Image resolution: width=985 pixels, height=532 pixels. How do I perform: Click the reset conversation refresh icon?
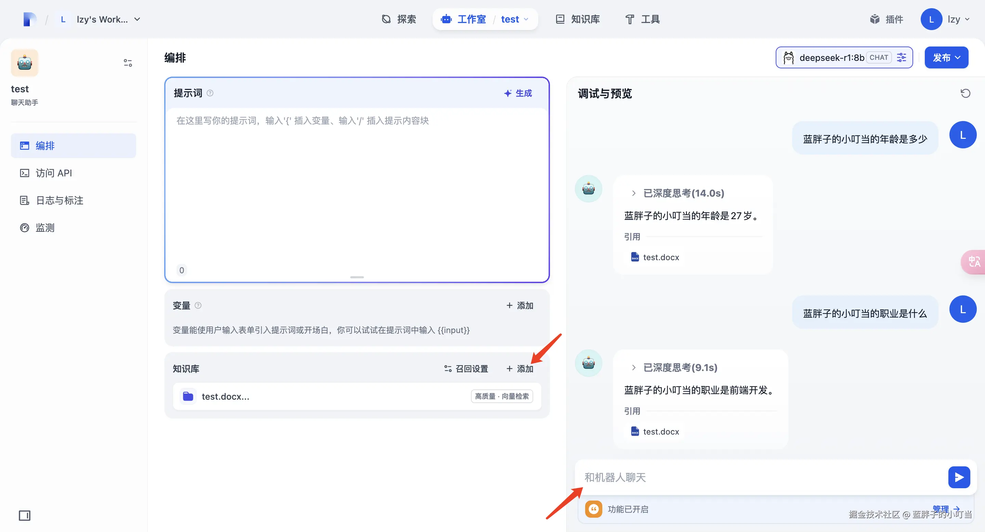point(965,93)
